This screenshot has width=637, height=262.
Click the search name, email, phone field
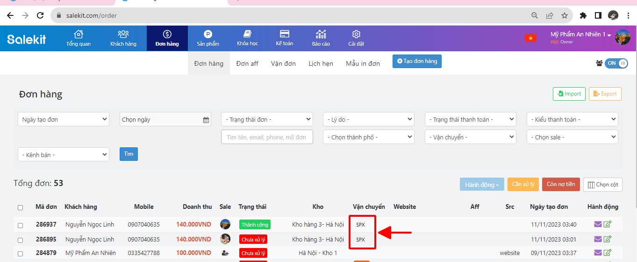pos(267,137)
